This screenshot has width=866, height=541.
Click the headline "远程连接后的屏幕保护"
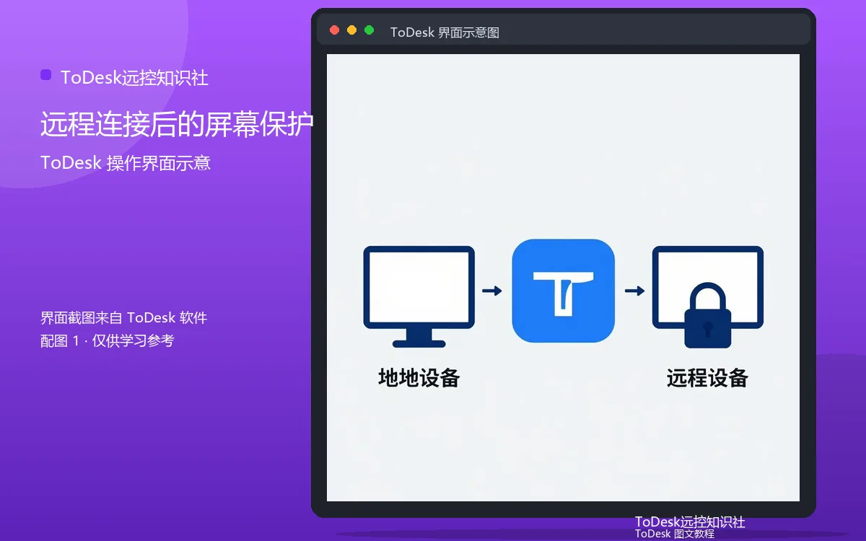[177, 125]
